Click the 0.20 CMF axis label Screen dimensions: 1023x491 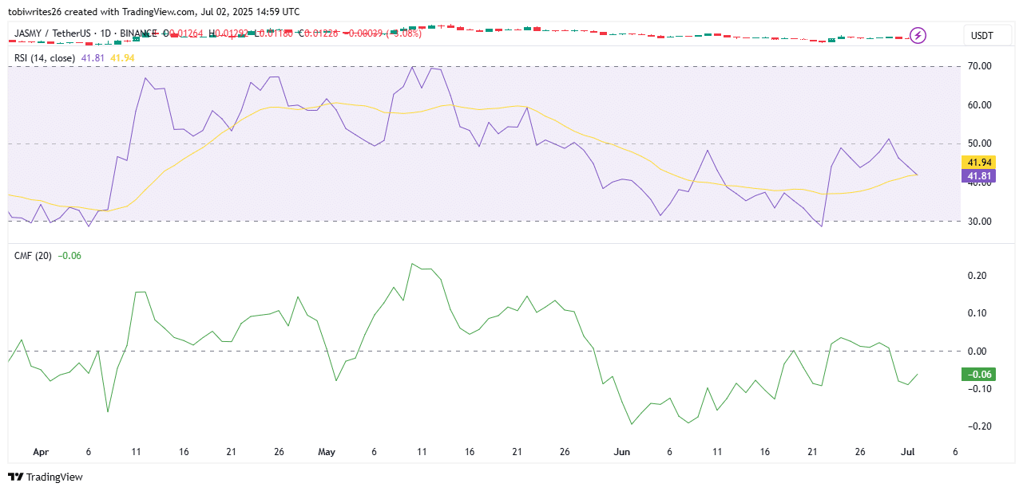click(x=977, y=276)
